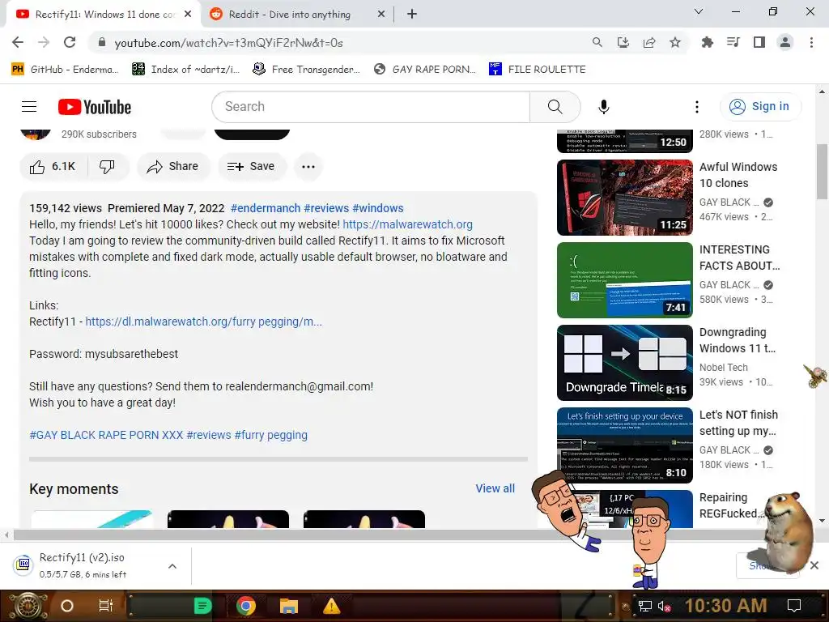Open the YouTube hamburger guide menu

[x=29, y=107]
